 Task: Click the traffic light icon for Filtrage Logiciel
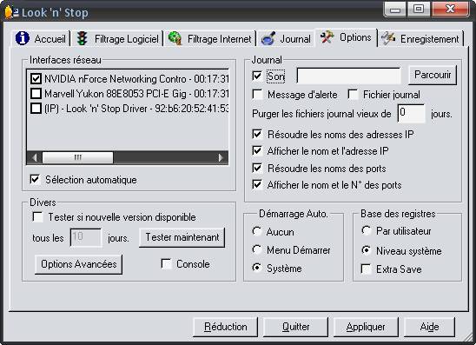[x=82, y=38]
